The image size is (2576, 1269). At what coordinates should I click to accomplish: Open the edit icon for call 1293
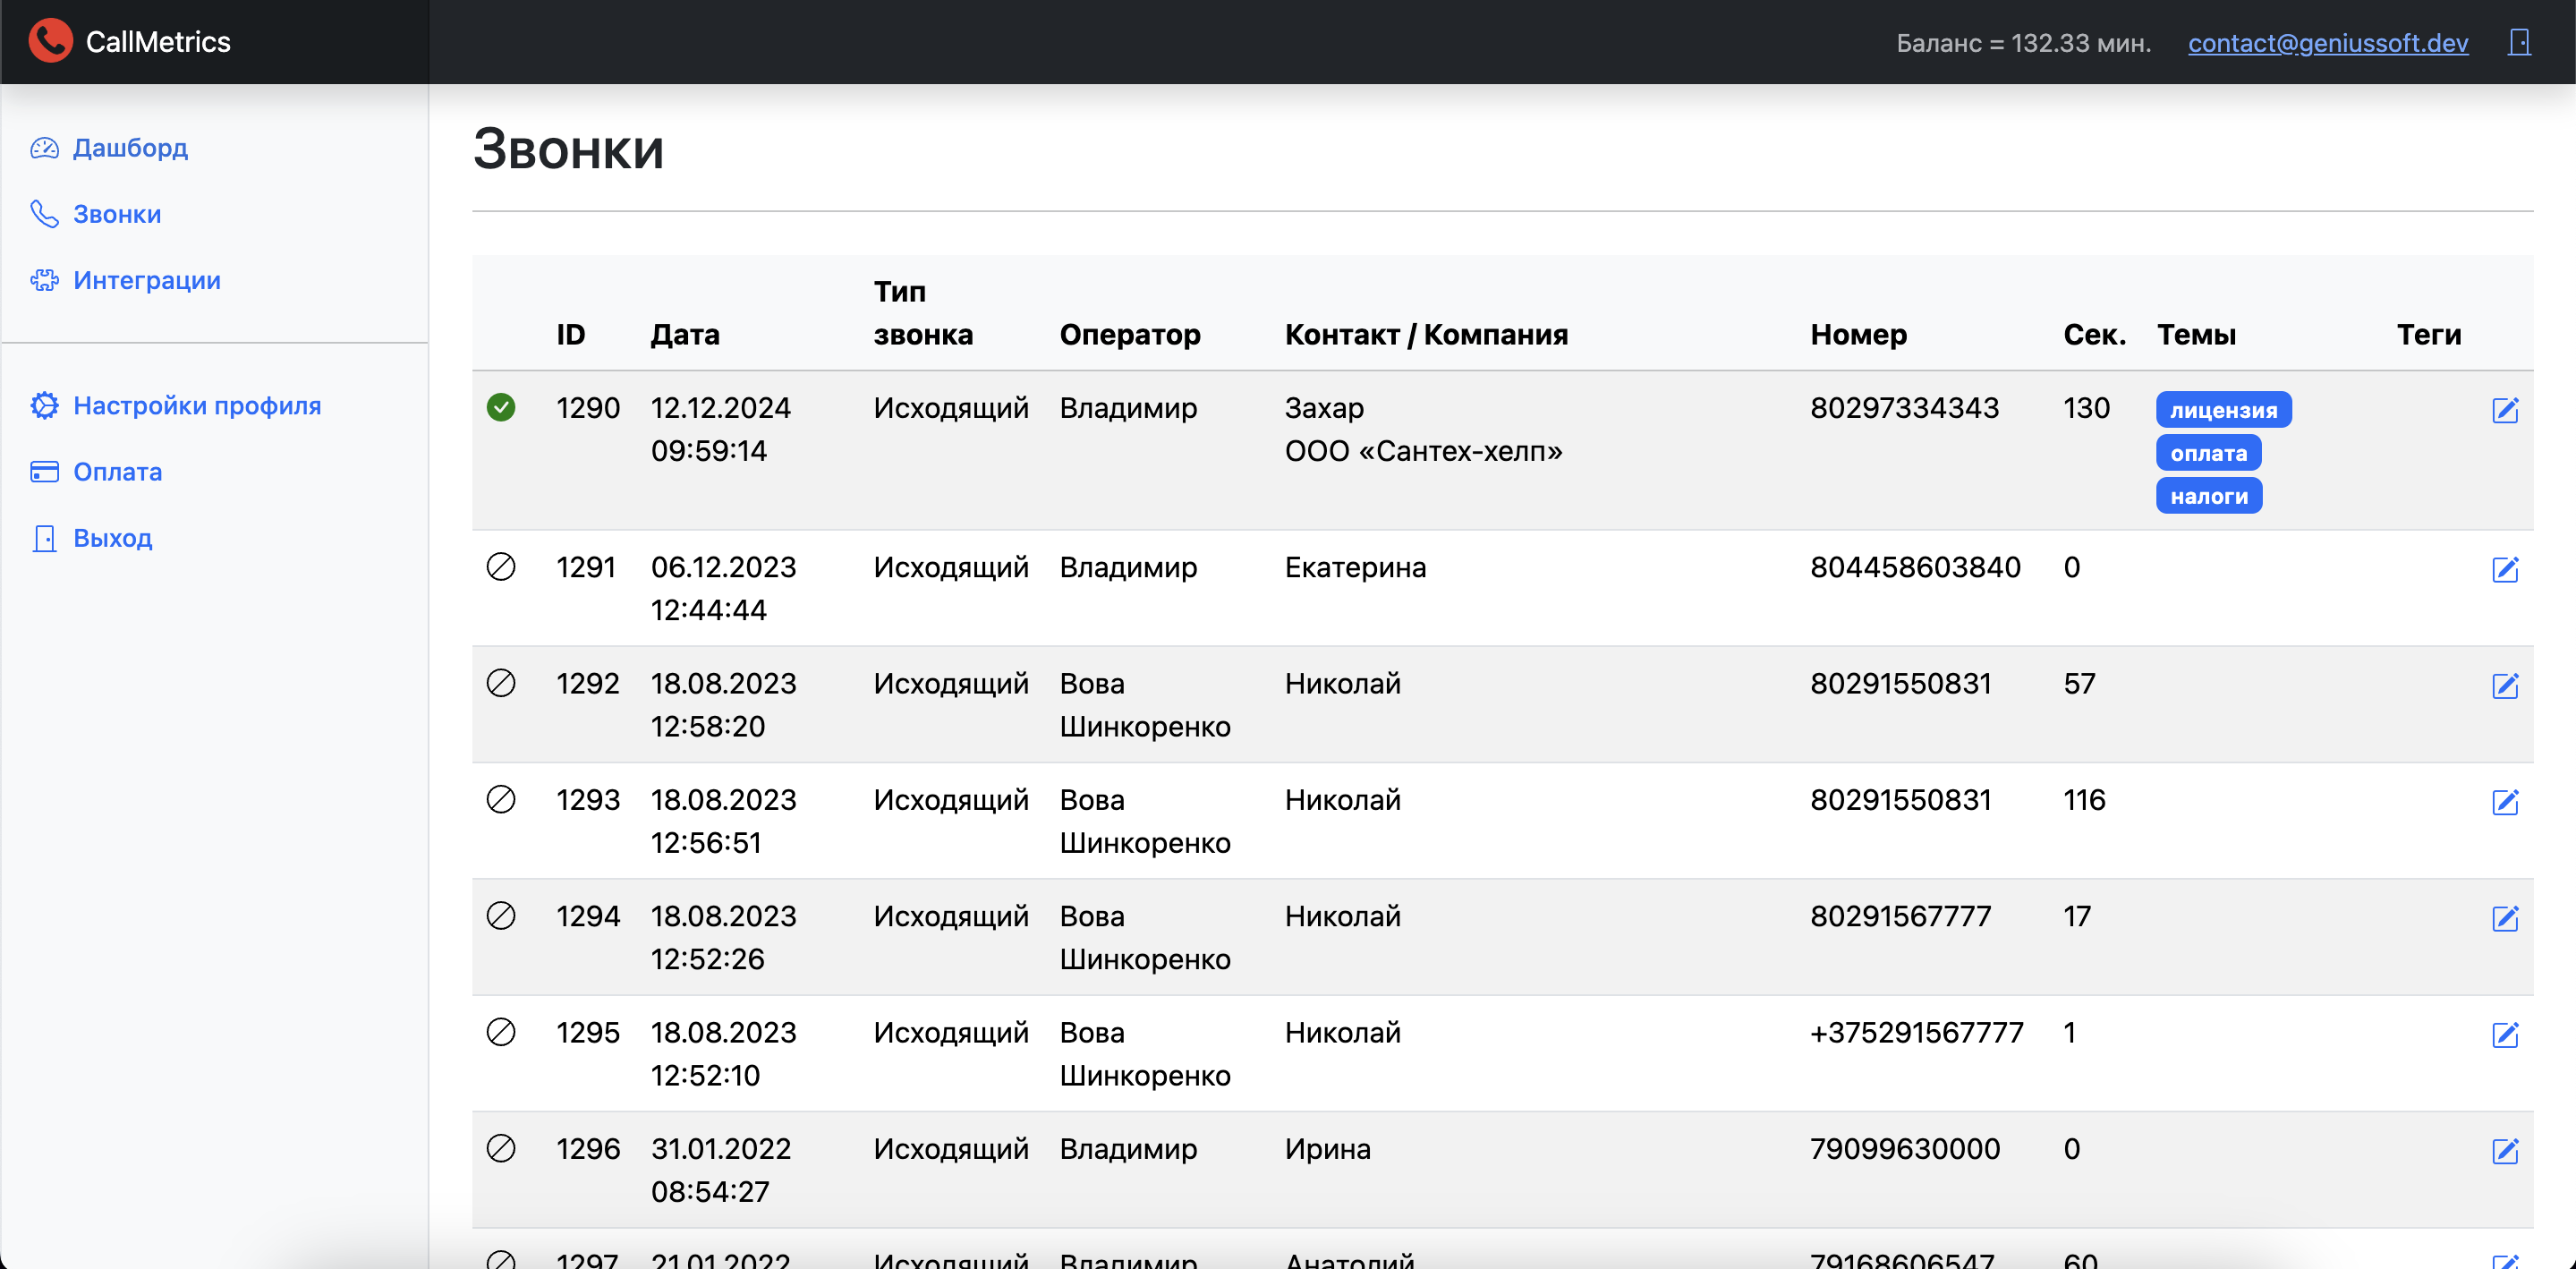(x=2505, y=802)
